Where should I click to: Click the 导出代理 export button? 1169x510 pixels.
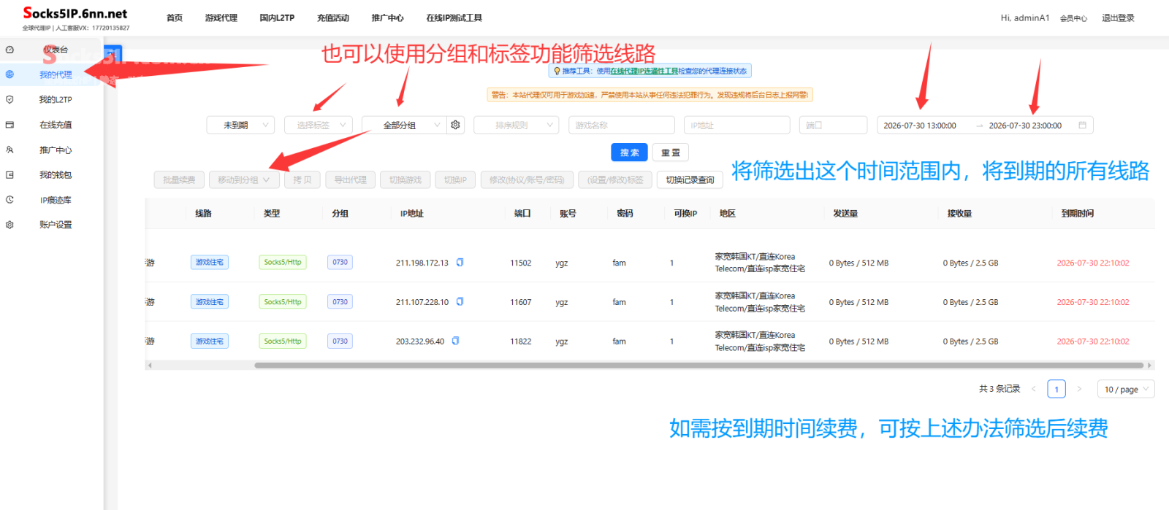pos(351,179)
